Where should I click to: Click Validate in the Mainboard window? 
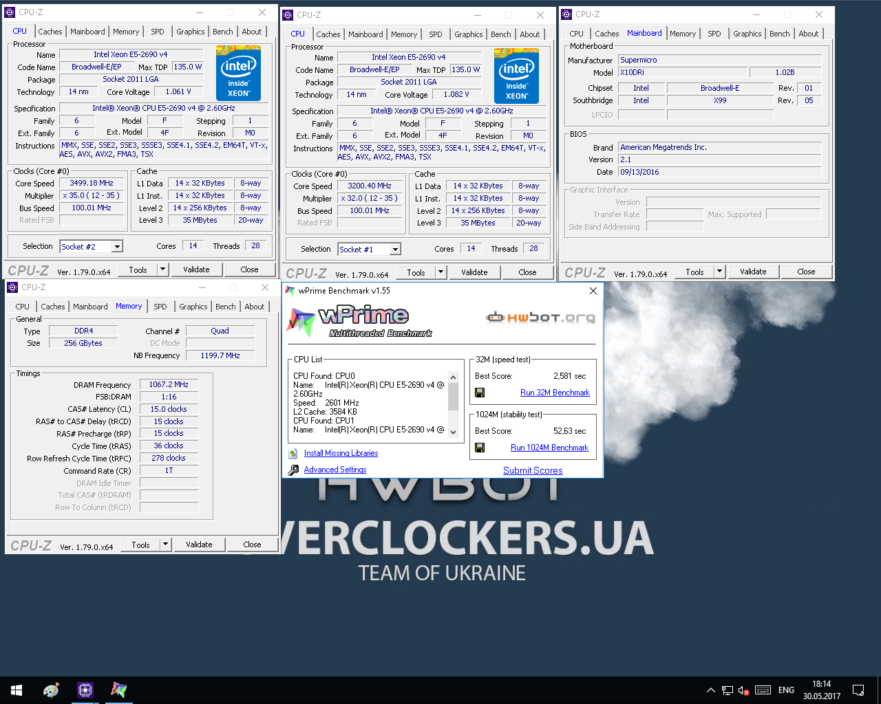[x=753, y=272]
